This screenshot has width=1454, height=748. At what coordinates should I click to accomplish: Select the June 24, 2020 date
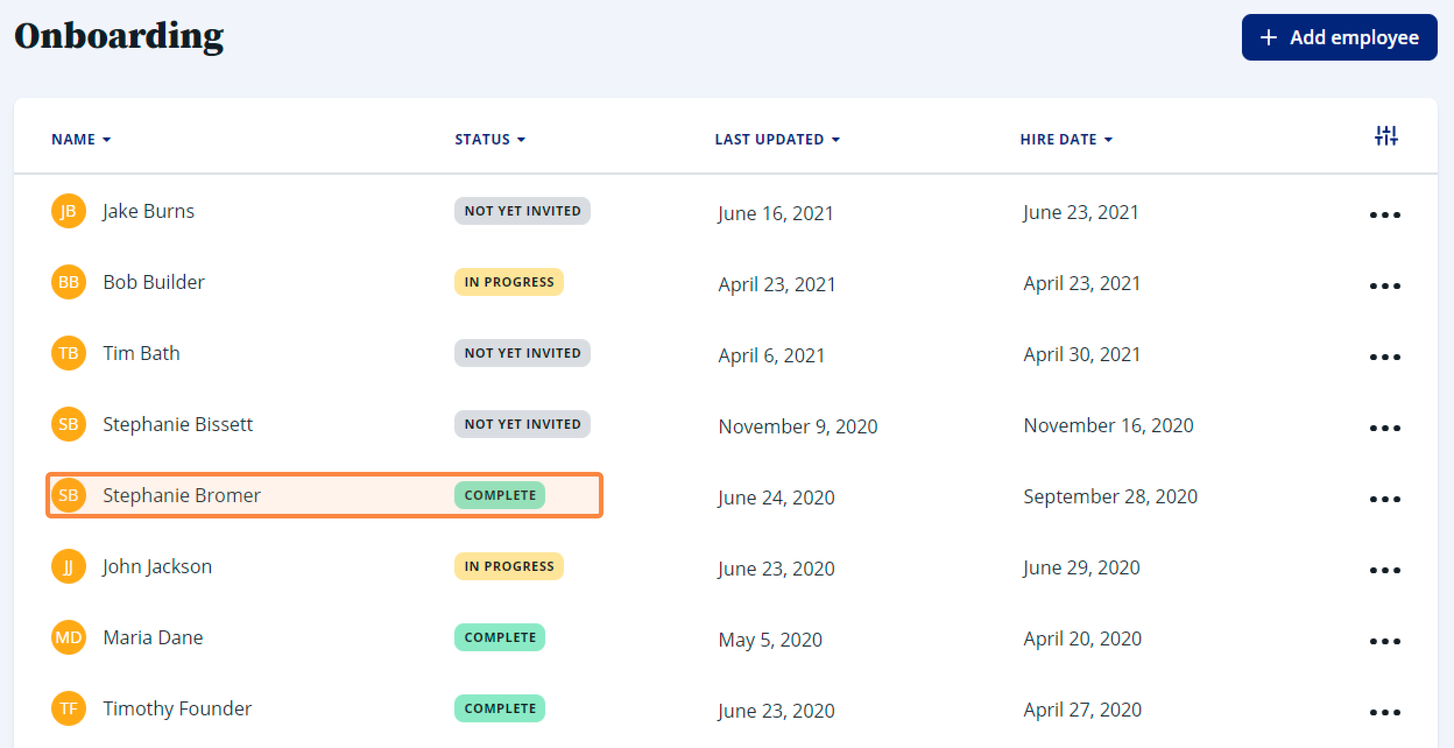pos(777,498)
